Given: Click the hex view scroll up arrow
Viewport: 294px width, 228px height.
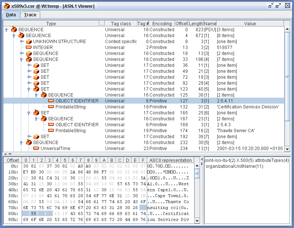Looking at the screenshot, I should click(x=197, y=166).
